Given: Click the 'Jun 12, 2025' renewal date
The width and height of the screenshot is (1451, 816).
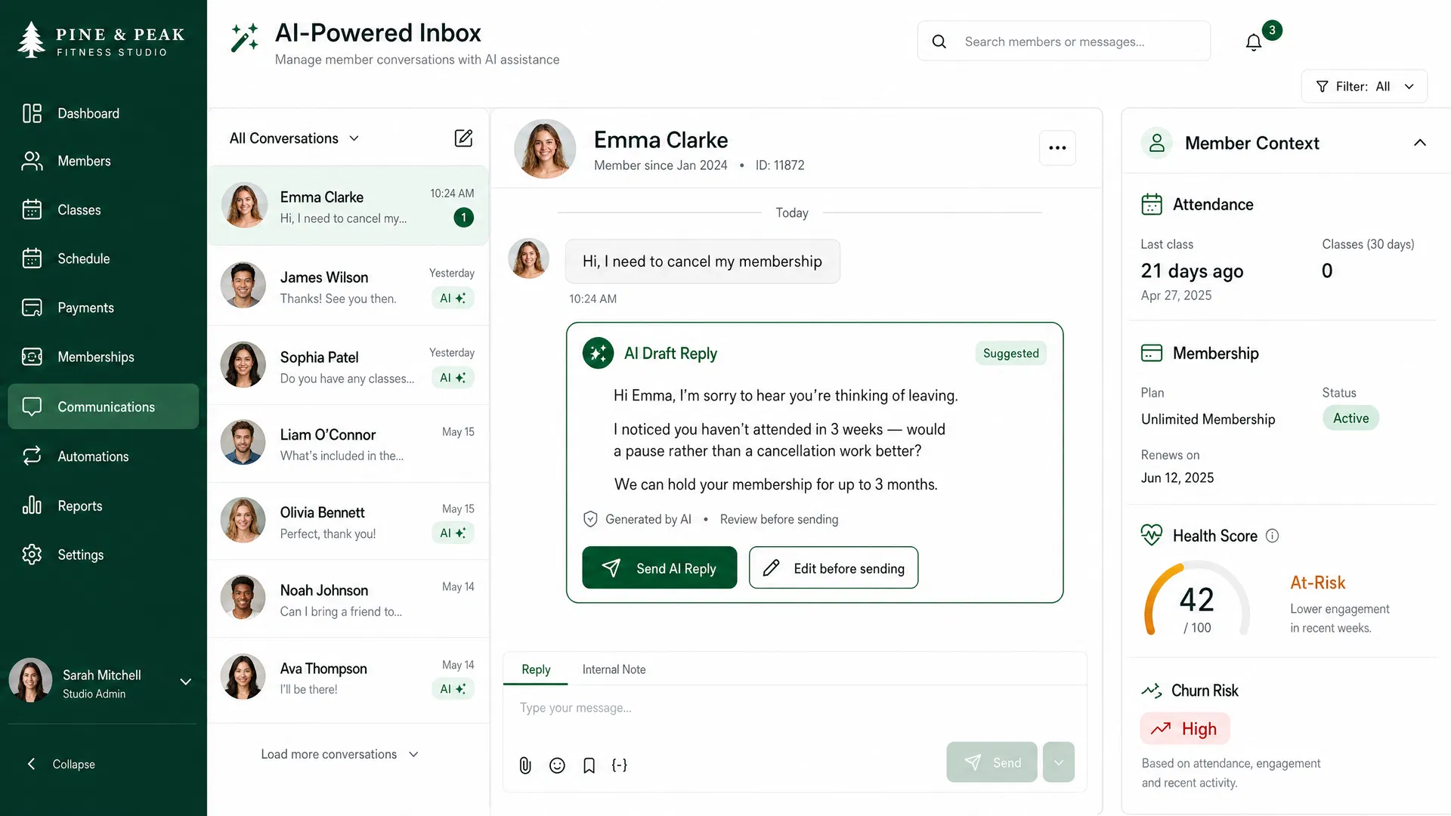Looking at the screenshot, I should pos(1177,478).
